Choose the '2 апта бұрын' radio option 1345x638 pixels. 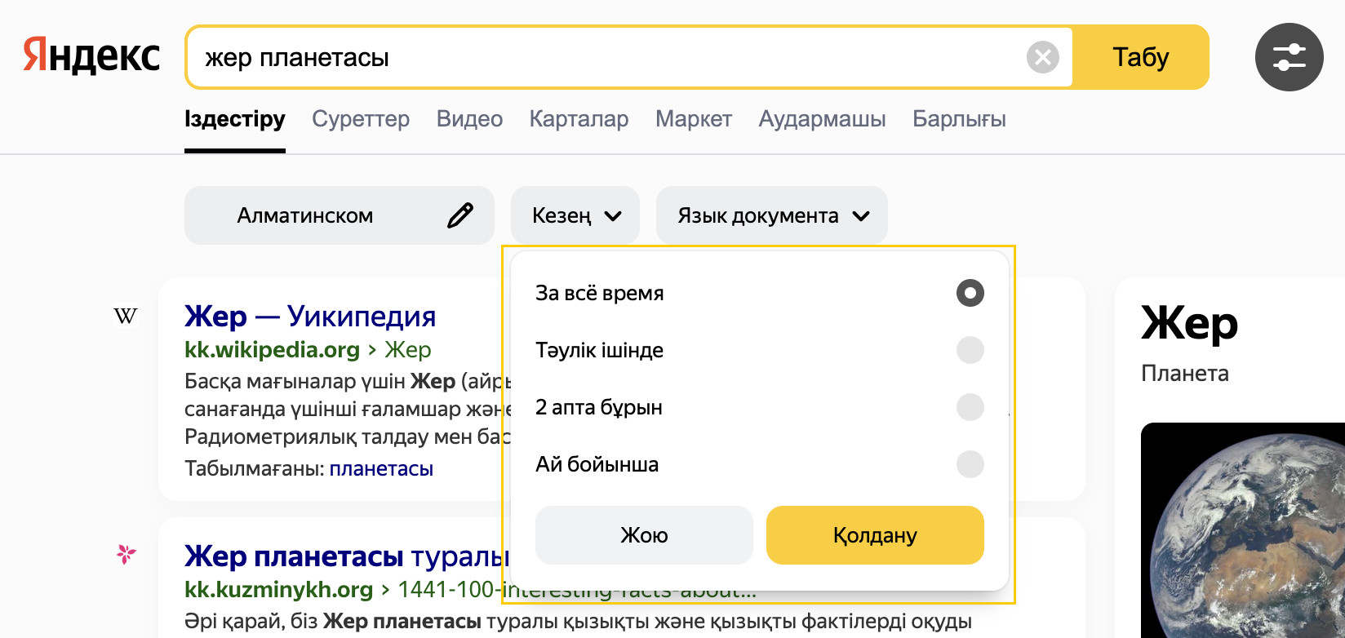(970, 407)
